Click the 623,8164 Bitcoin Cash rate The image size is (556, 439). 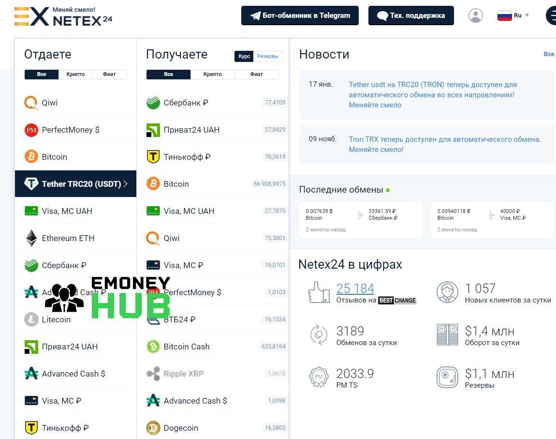[273, 347]
